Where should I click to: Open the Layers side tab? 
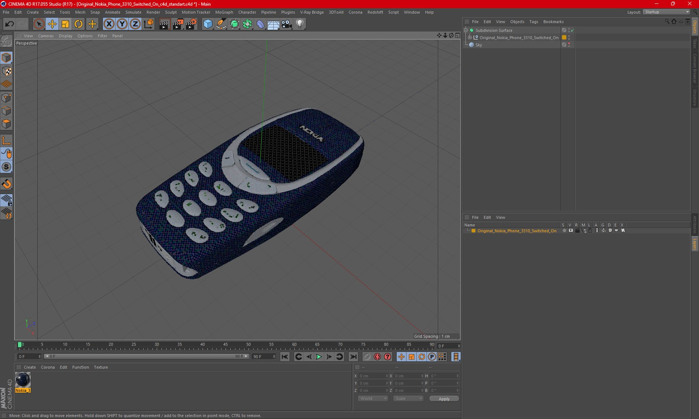695,244
